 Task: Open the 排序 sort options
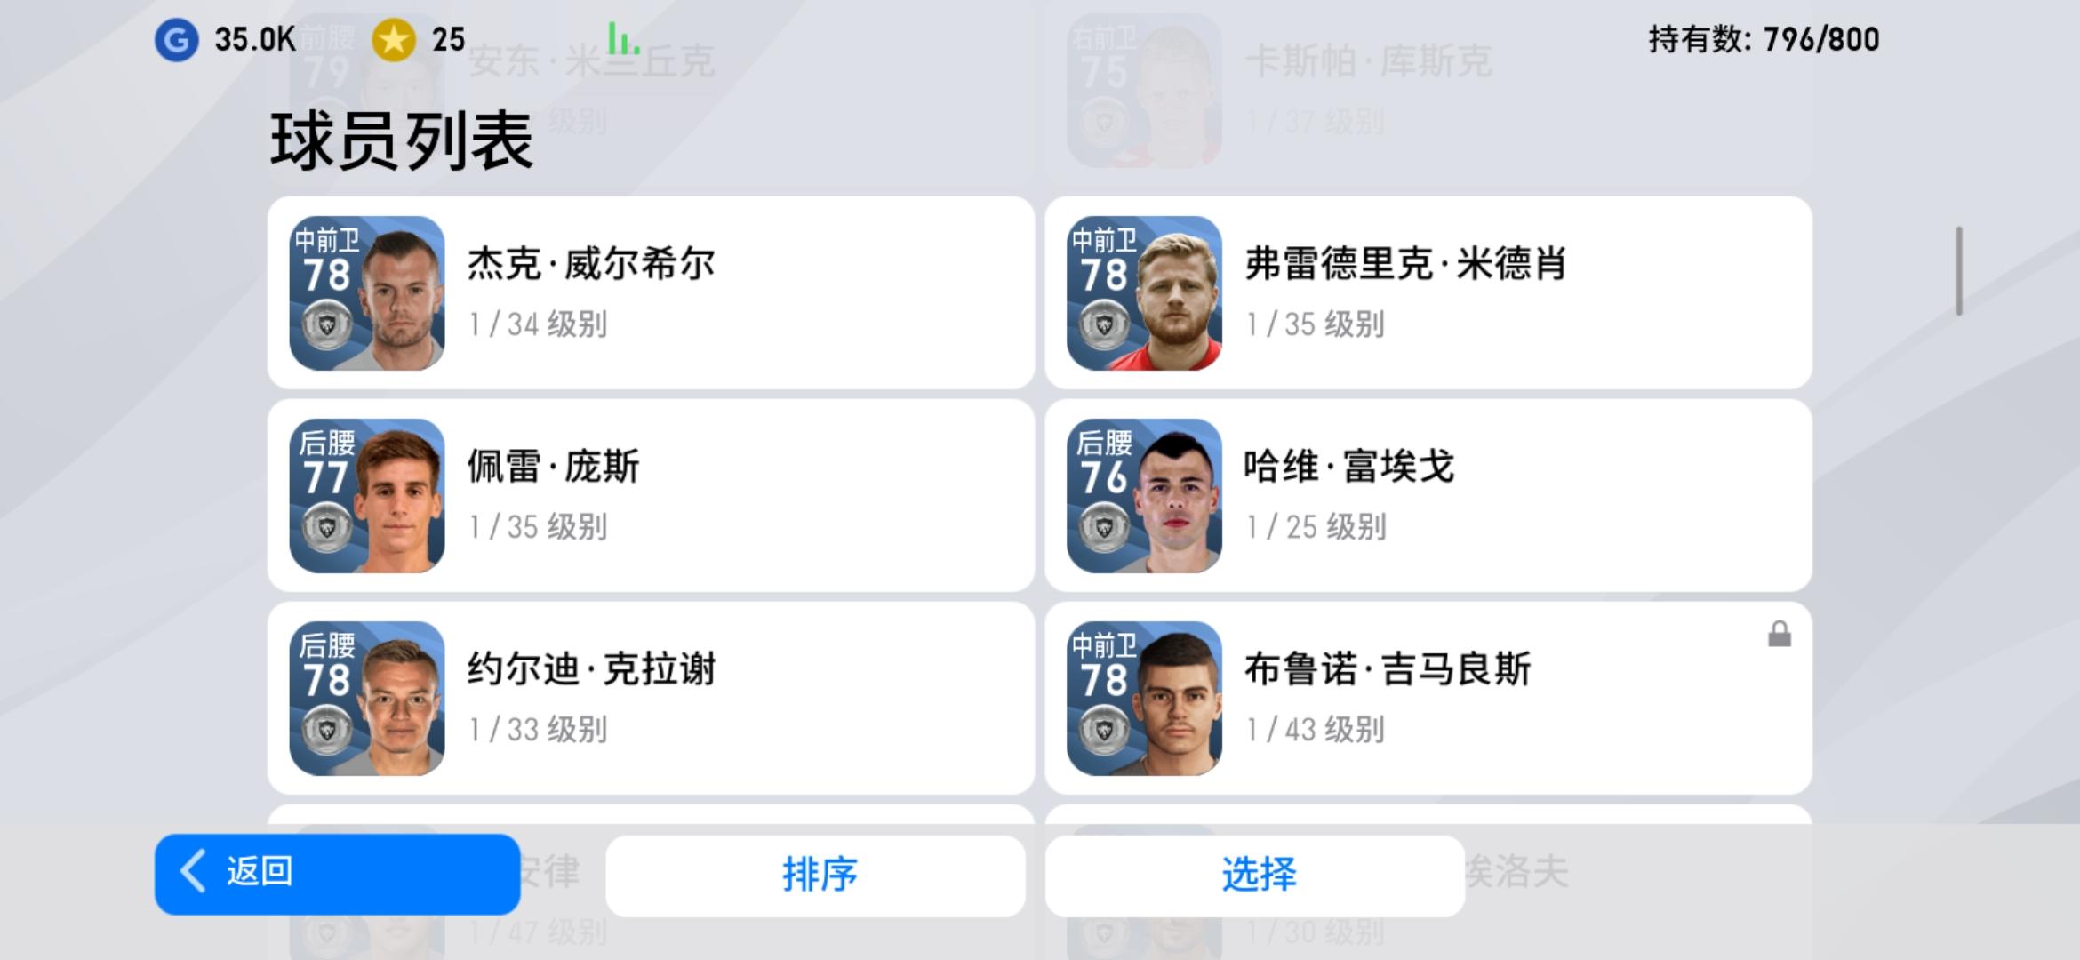(x=815, y=876)
